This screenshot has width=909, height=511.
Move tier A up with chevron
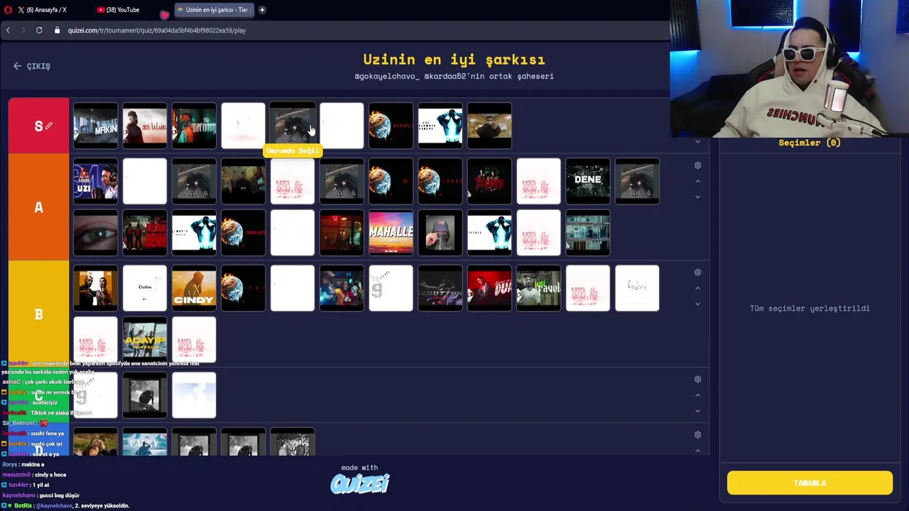(697, 182)
